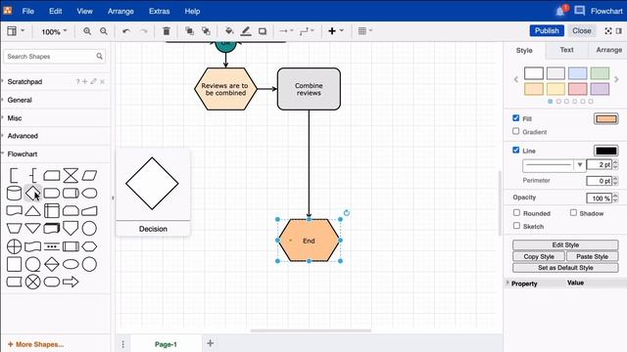
Task: Uncheck the Fill checkbox
Action: (x=516, y=118)
